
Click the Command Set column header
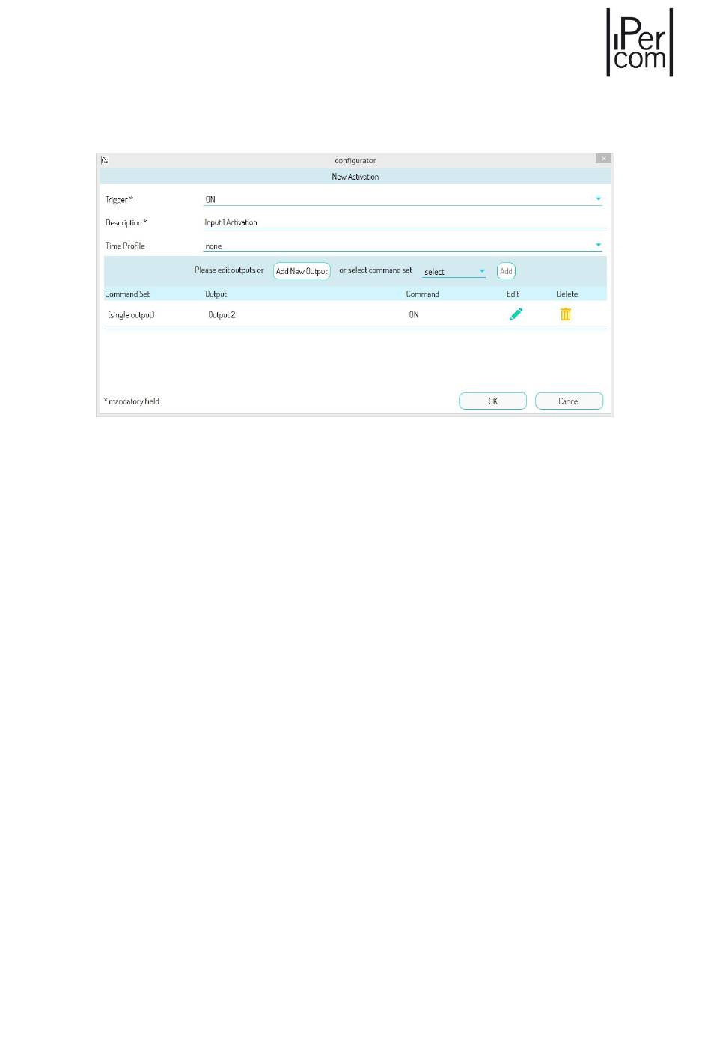point(127,294)
